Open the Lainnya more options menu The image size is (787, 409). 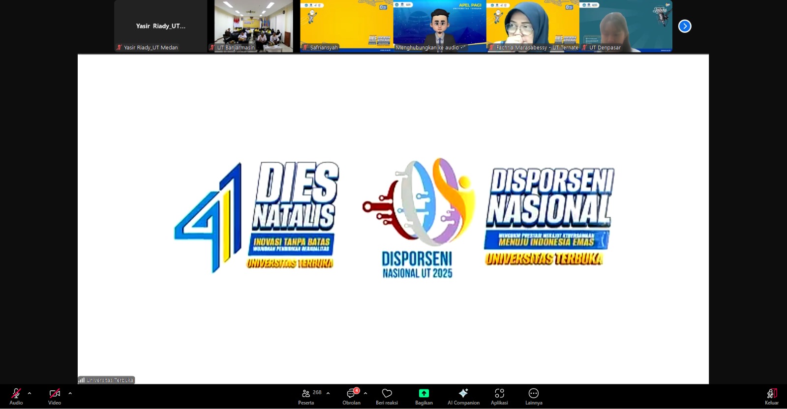[534, 396]
